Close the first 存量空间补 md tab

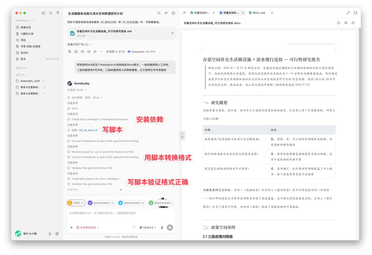tap(214, 13)
